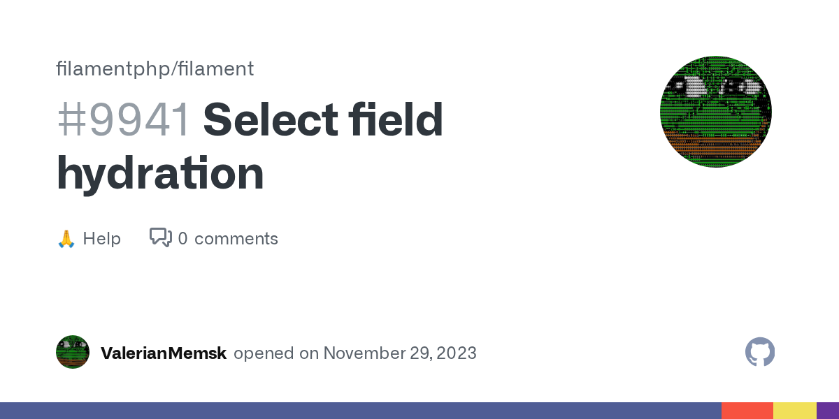Screen dimensions: 839x419
Task: Click the GitHub Octocat logo
Action: point(760,352)
